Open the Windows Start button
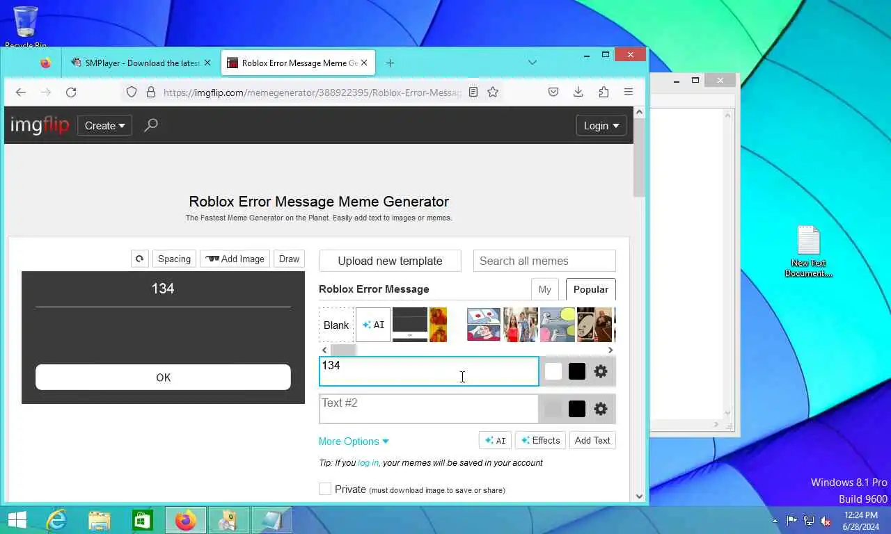891x534 pixels. [17, 520]
